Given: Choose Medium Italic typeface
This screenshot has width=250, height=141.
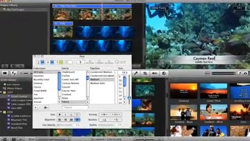Looking at the screenshot, I should tap(98, 83).
